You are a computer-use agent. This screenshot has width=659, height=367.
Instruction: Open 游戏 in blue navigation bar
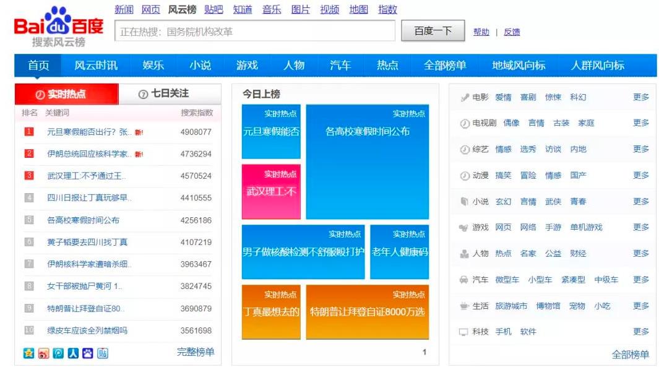click(x=247, y=65)
